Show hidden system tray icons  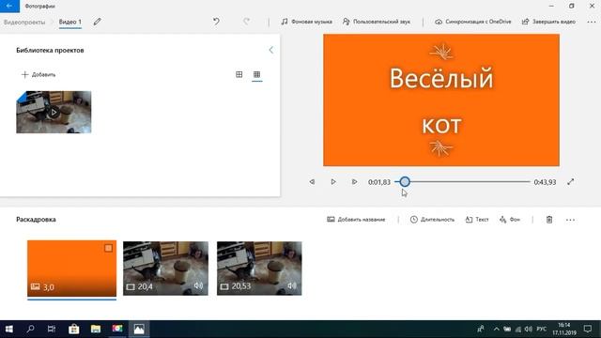click(497, 329)
